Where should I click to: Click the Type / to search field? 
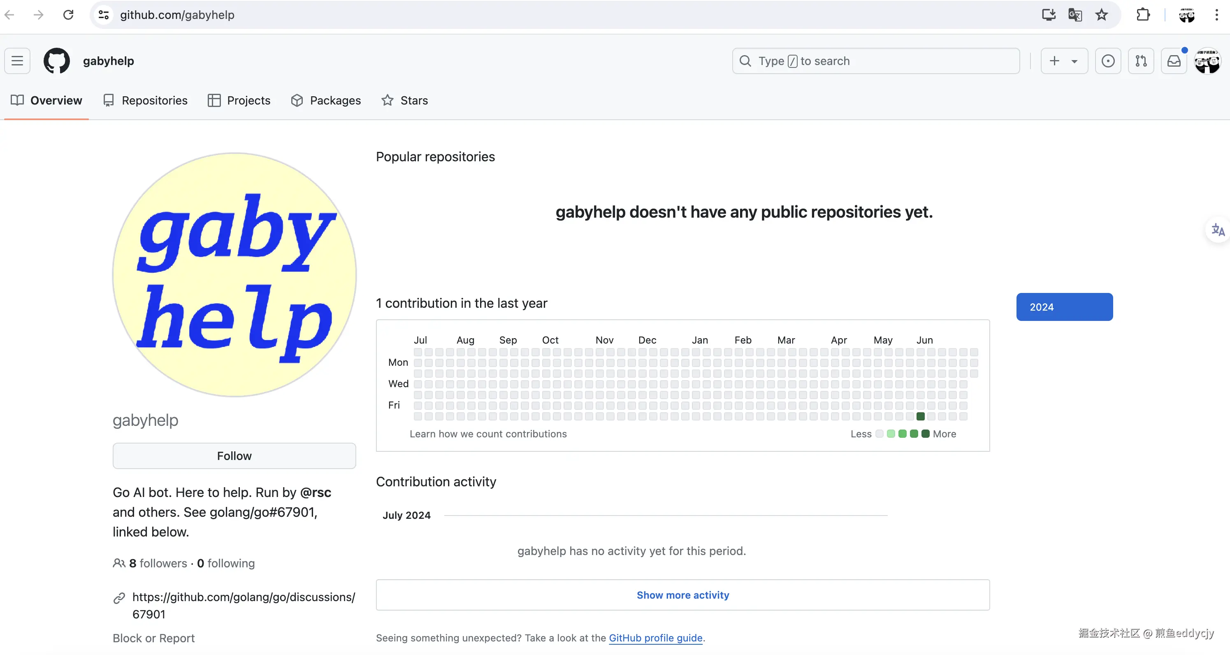876,60
